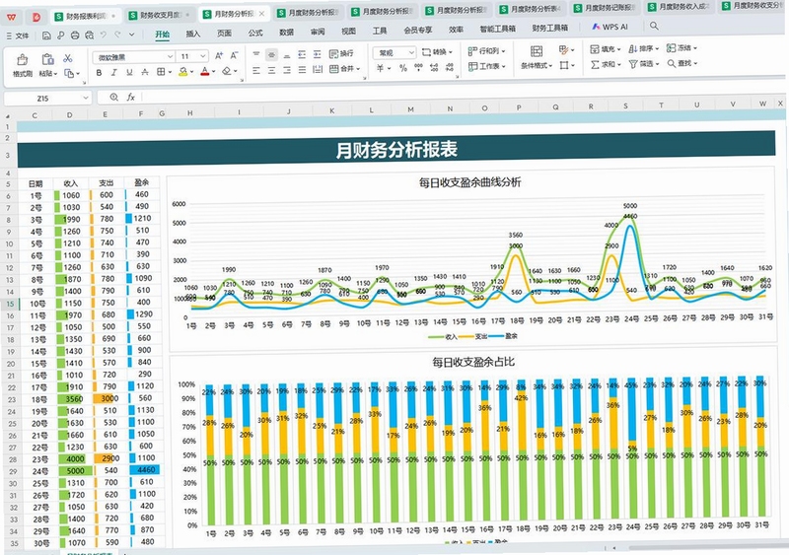Switch to the 数据 ribbon tab
Viewport: 789px width, 555px height.
(x=286, y=33)
